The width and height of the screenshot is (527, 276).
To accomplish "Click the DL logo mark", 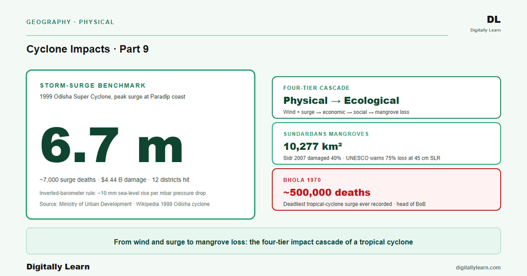I will [494, 20].
